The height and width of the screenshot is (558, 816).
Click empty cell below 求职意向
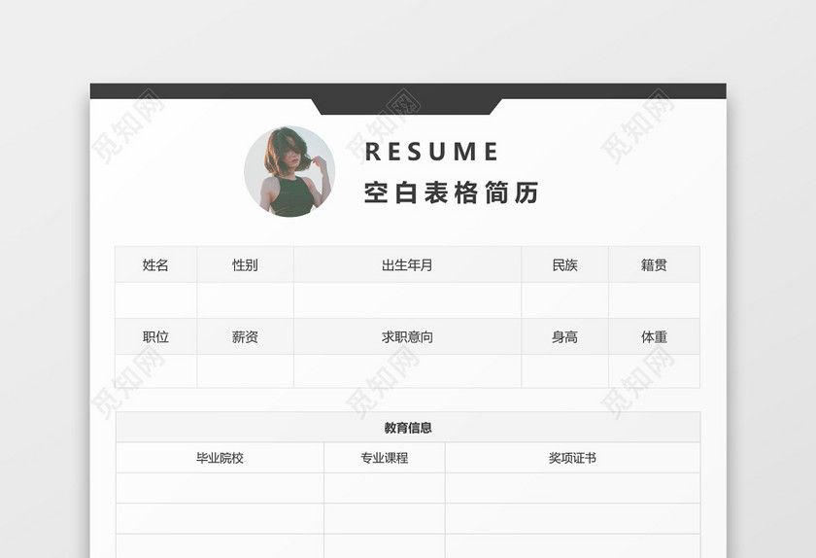(407, 371)
